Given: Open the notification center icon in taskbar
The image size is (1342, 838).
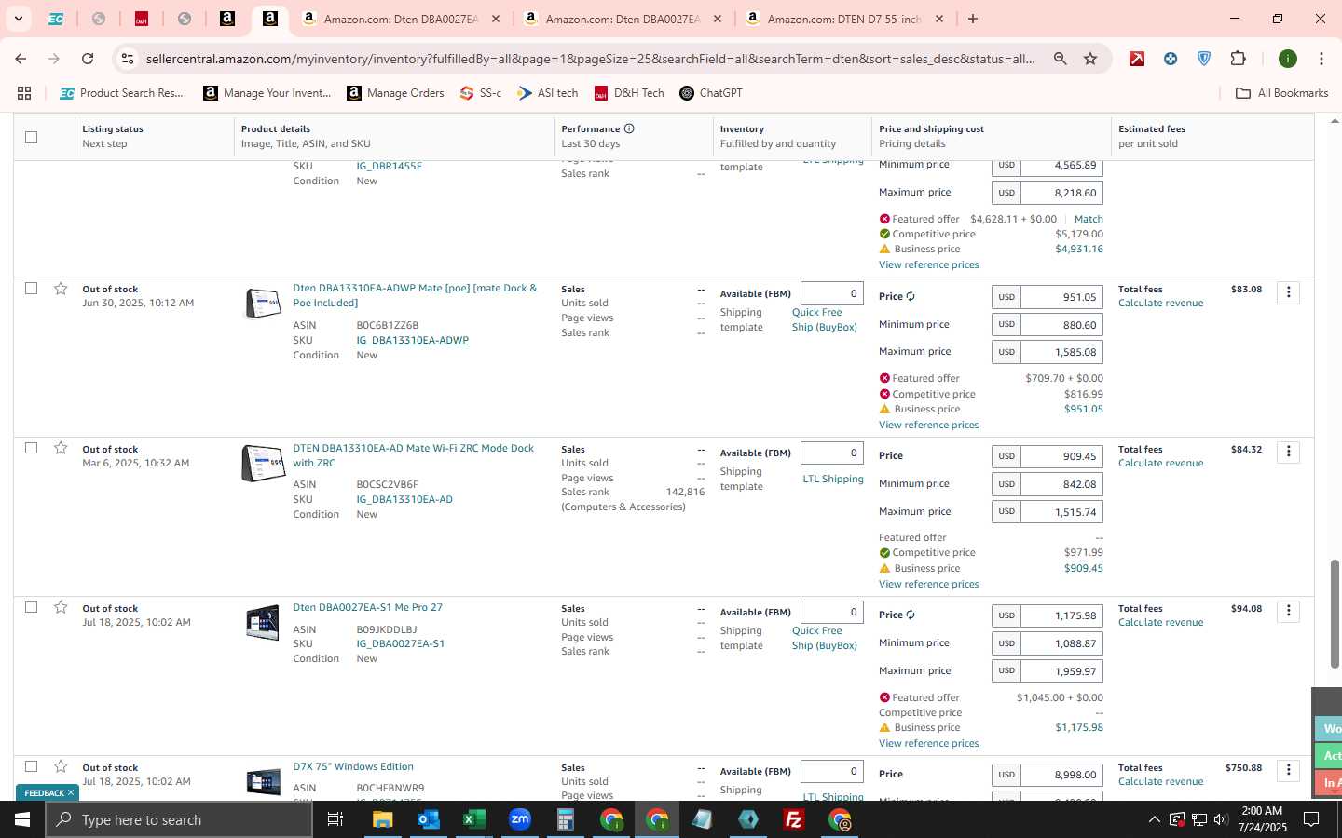Looking at the screenshot, I should click(1310, 819).
